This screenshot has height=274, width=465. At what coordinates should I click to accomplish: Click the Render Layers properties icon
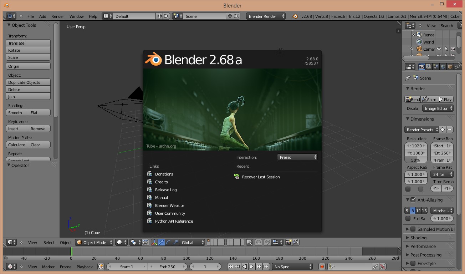429,67
